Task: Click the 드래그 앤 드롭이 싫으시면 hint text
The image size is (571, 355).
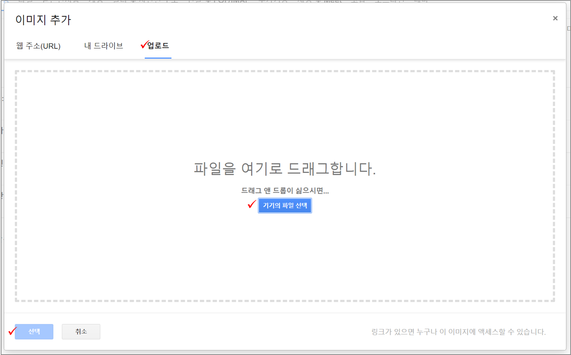Action: [x=284, y=191]
